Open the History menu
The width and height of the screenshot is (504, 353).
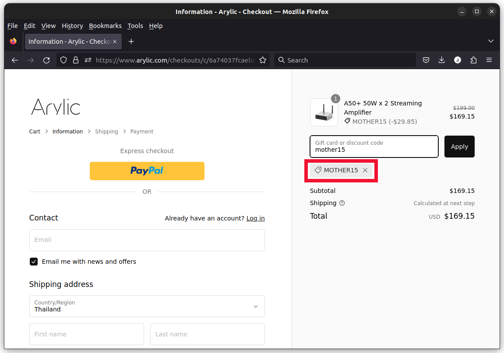pos(72,26)
